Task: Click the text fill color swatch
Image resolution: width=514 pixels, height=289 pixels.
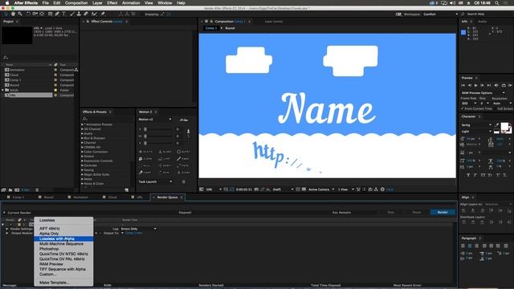Action: [505, 127]
